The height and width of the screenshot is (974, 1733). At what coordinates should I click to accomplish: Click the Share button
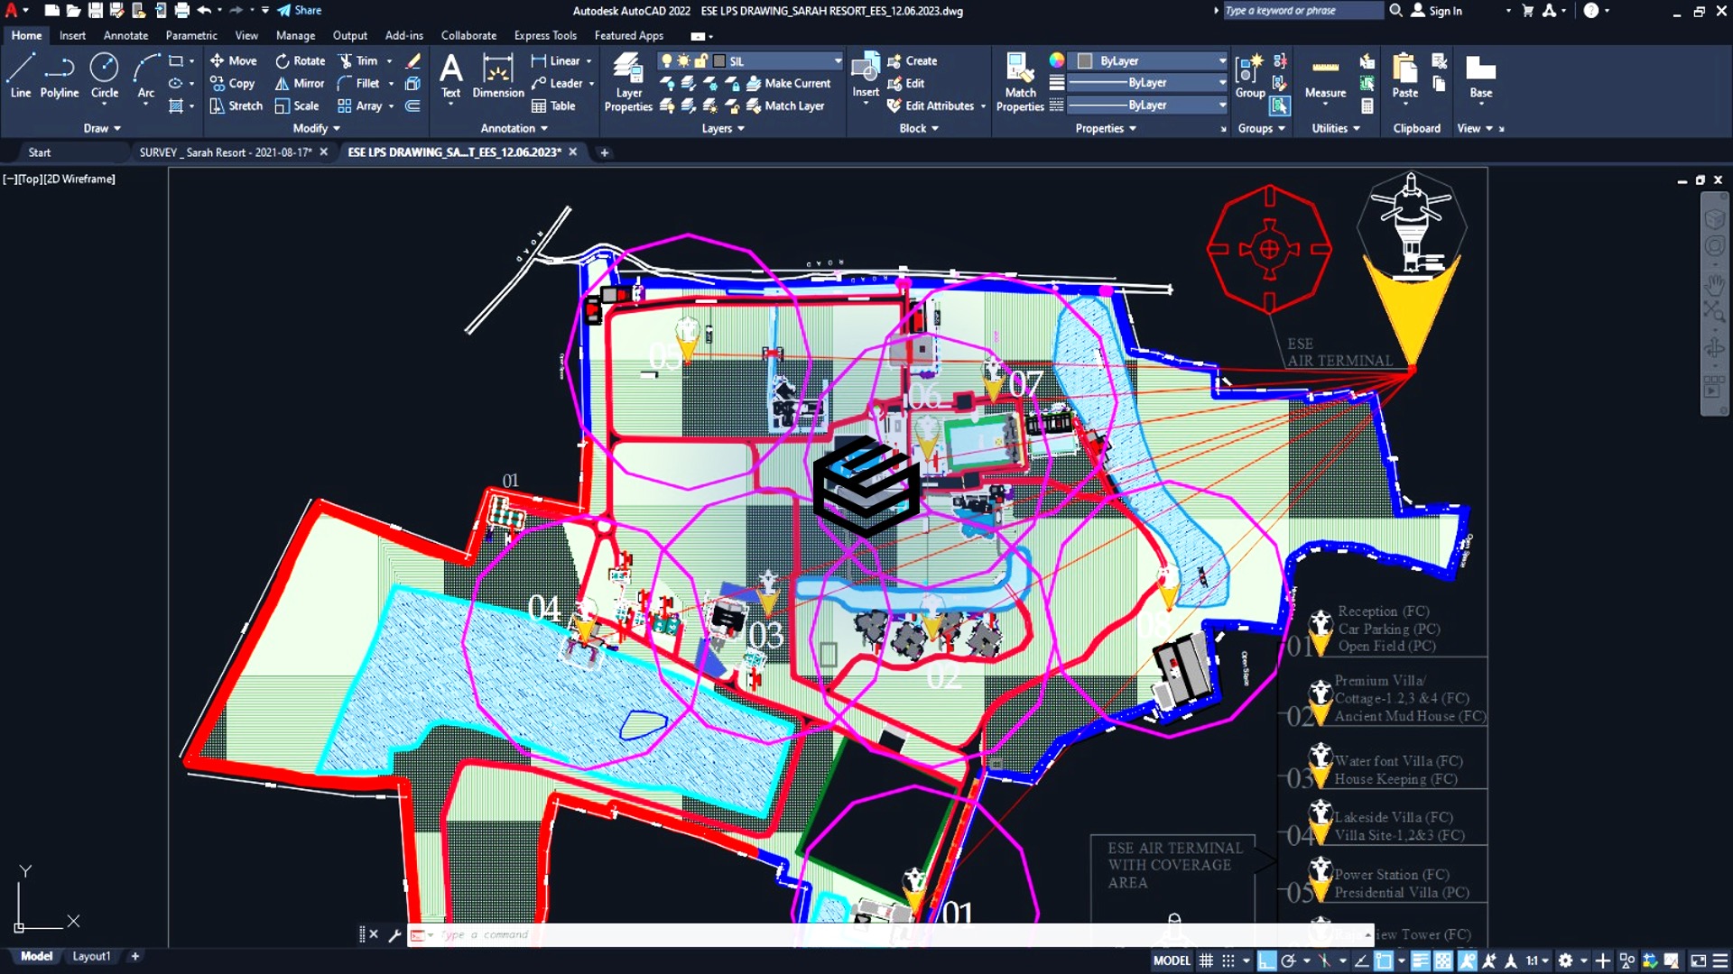(x=300, y=11)
